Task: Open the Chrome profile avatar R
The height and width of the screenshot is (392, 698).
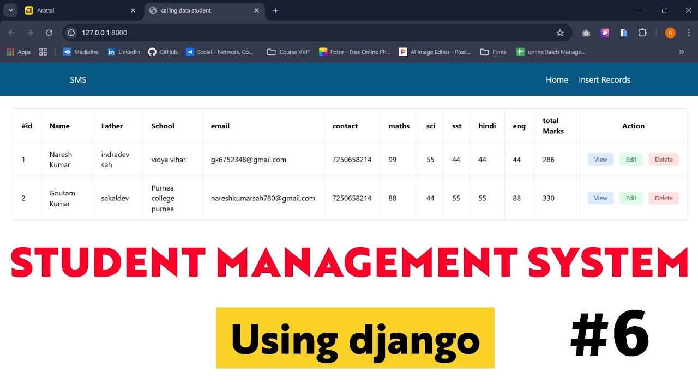Action: point(670,33)
